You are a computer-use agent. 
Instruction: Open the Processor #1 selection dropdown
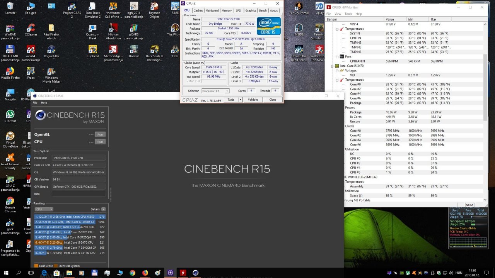(215, 91)
